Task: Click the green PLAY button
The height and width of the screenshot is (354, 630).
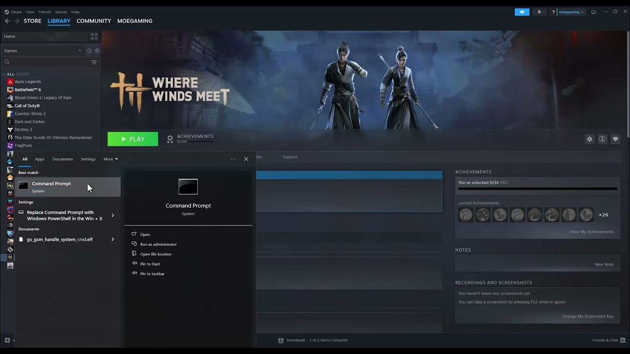Action: [x=133, y=139]
